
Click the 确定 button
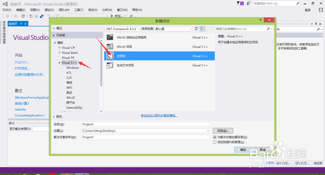pos(243,150)
